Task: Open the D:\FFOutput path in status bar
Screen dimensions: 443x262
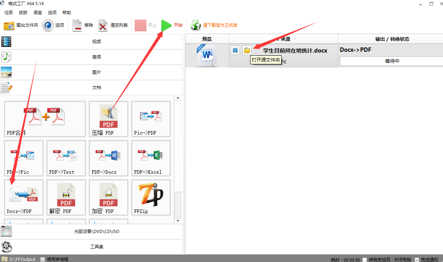Action: tap(22, 259)
